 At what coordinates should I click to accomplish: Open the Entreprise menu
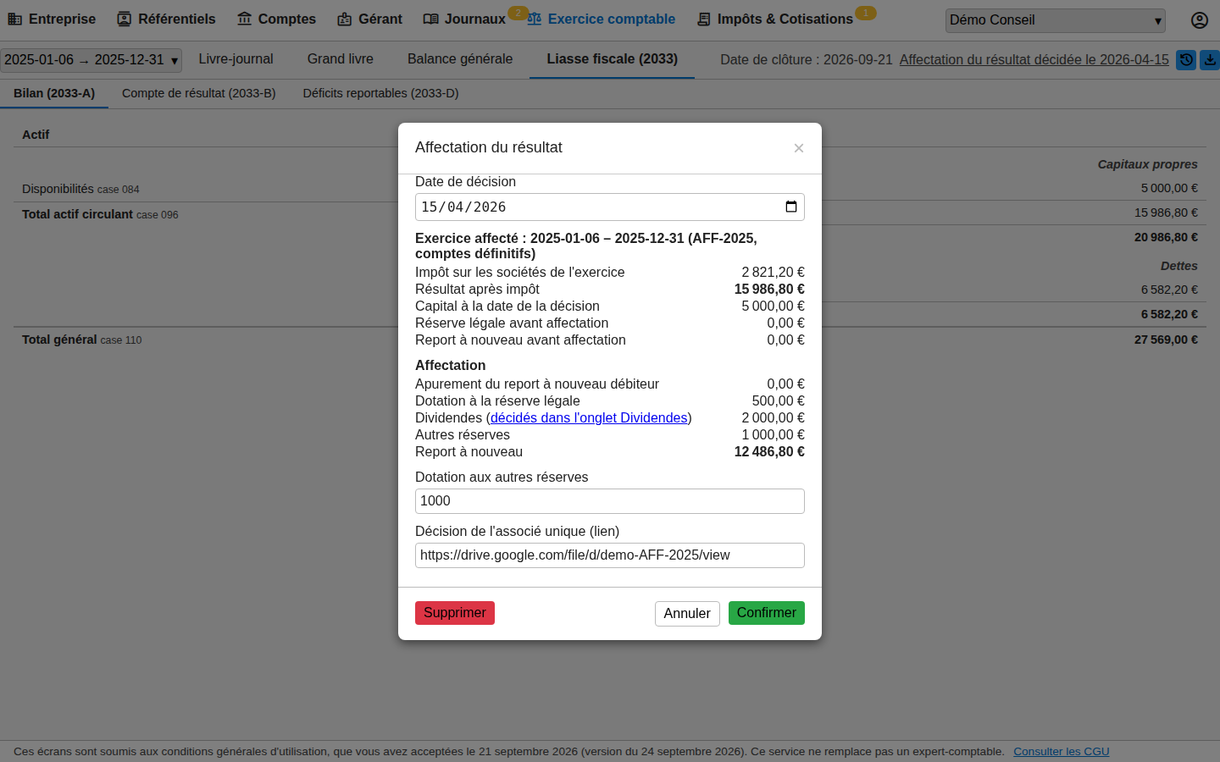52,19
